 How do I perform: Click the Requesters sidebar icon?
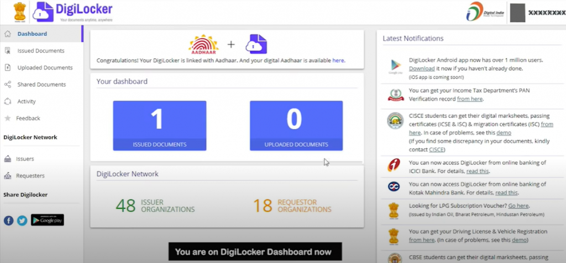(8, 176)
